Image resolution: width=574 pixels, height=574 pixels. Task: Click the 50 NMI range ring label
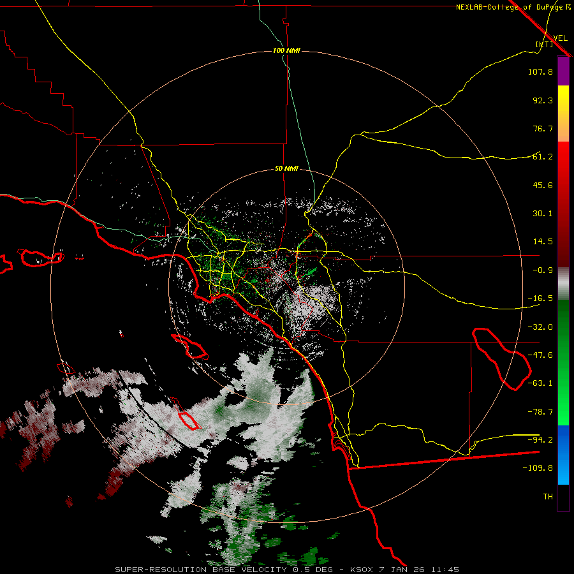click(x=286, y=169)
